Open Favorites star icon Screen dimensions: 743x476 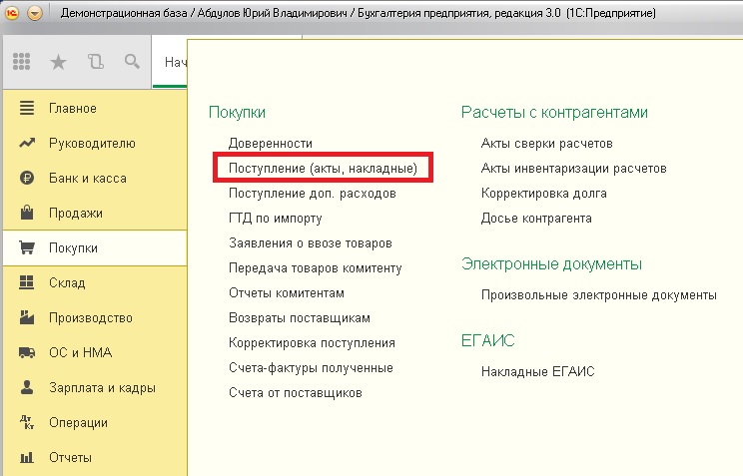click(x=58, y=62)
